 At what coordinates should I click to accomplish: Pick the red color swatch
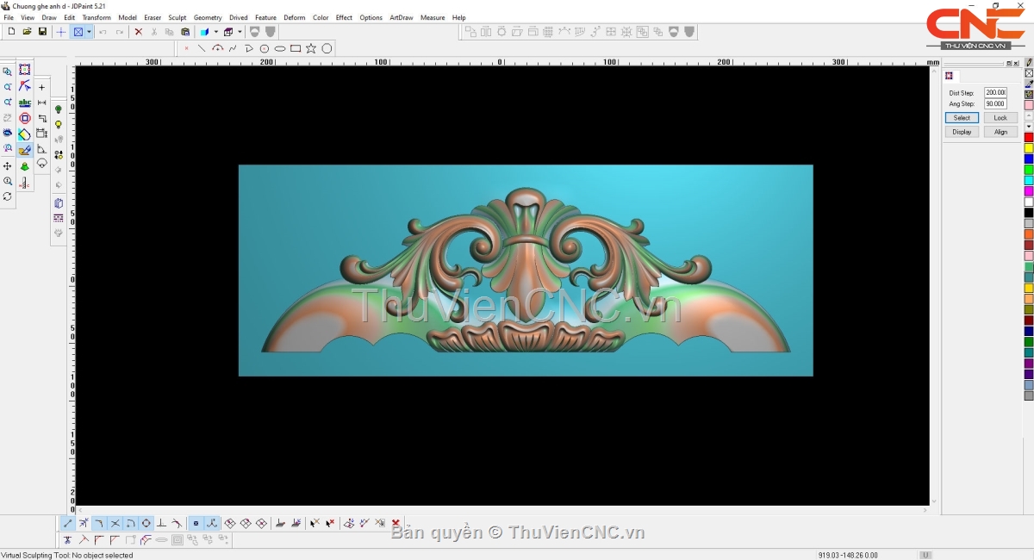tap(1029, 137)
